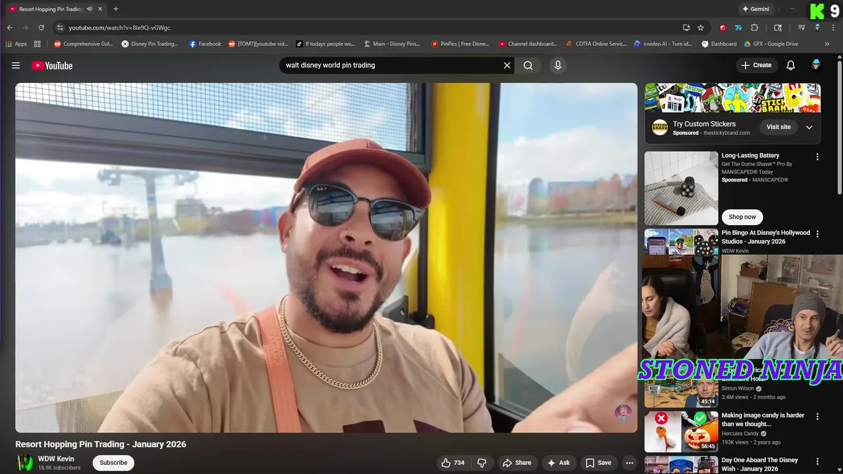Open the red circular extension icon

tap(722, 28)
